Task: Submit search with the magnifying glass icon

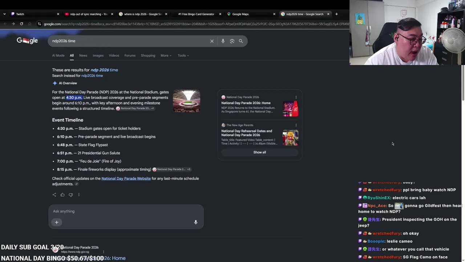Action: tap(241, 41)
